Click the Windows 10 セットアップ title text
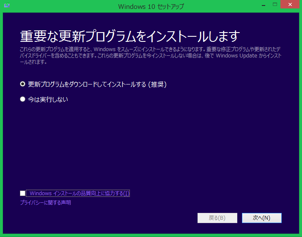The width and height of the screenshot is (302, 237). [x=151, y=6]
